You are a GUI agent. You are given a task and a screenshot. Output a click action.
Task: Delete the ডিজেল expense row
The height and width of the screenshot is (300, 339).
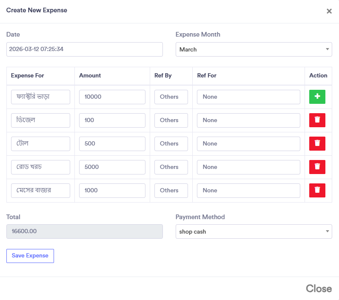(317, 120)
